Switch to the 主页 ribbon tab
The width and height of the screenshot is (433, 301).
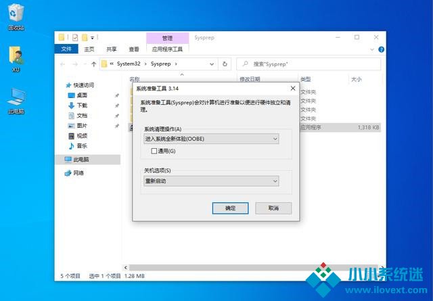click(x=89, y=49)
